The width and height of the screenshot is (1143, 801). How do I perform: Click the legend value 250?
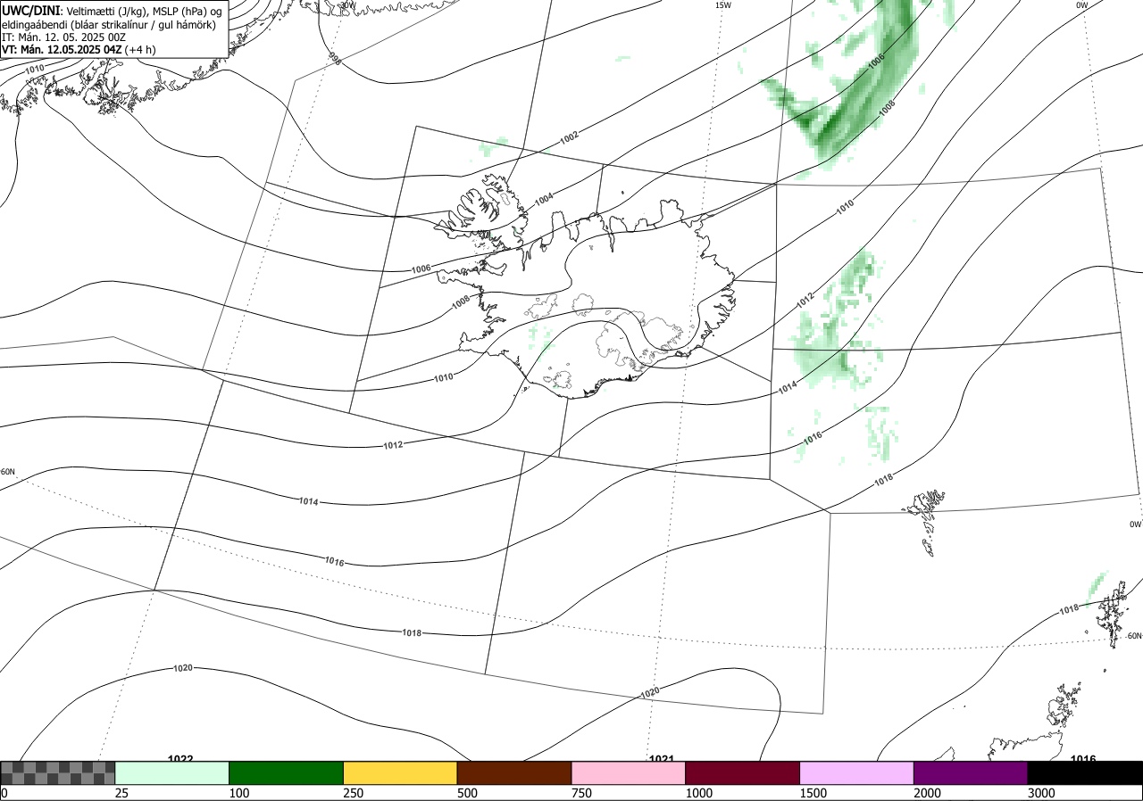point(353,793)
